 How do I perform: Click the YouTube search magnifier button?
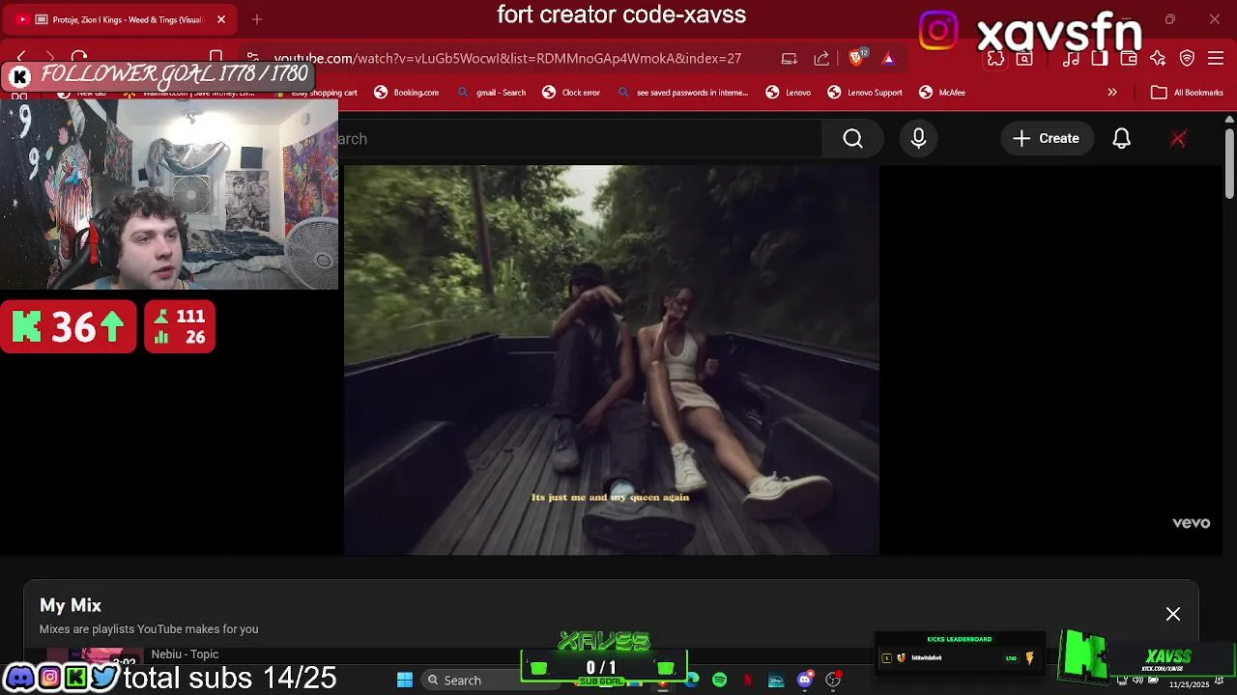tap(852, 138)
